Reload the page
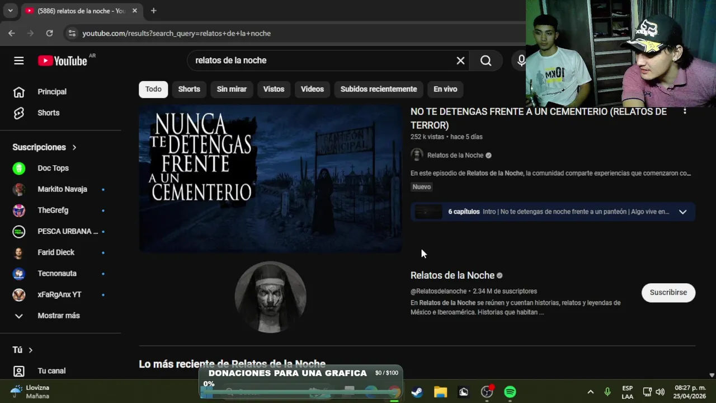The height and width of the screenshot is (403, 716). click(49, 33)
